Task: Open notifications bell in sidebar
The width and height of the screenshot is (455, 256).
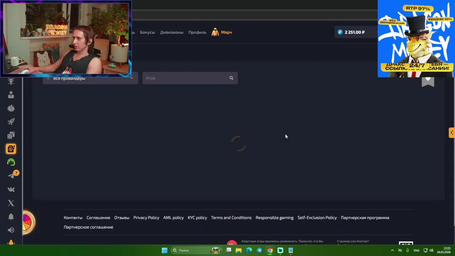Action: [11, 217]
